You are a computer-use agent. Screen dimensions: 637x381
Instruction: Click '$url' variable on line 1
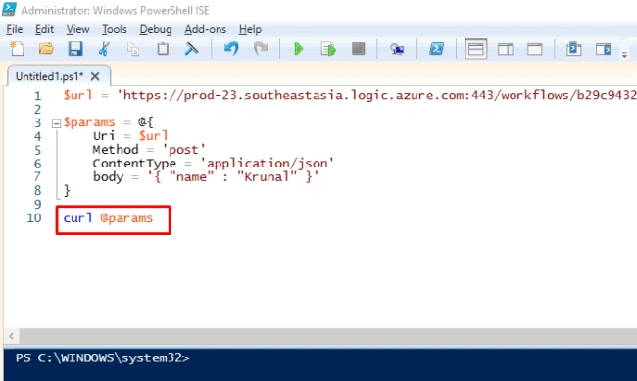77,95
